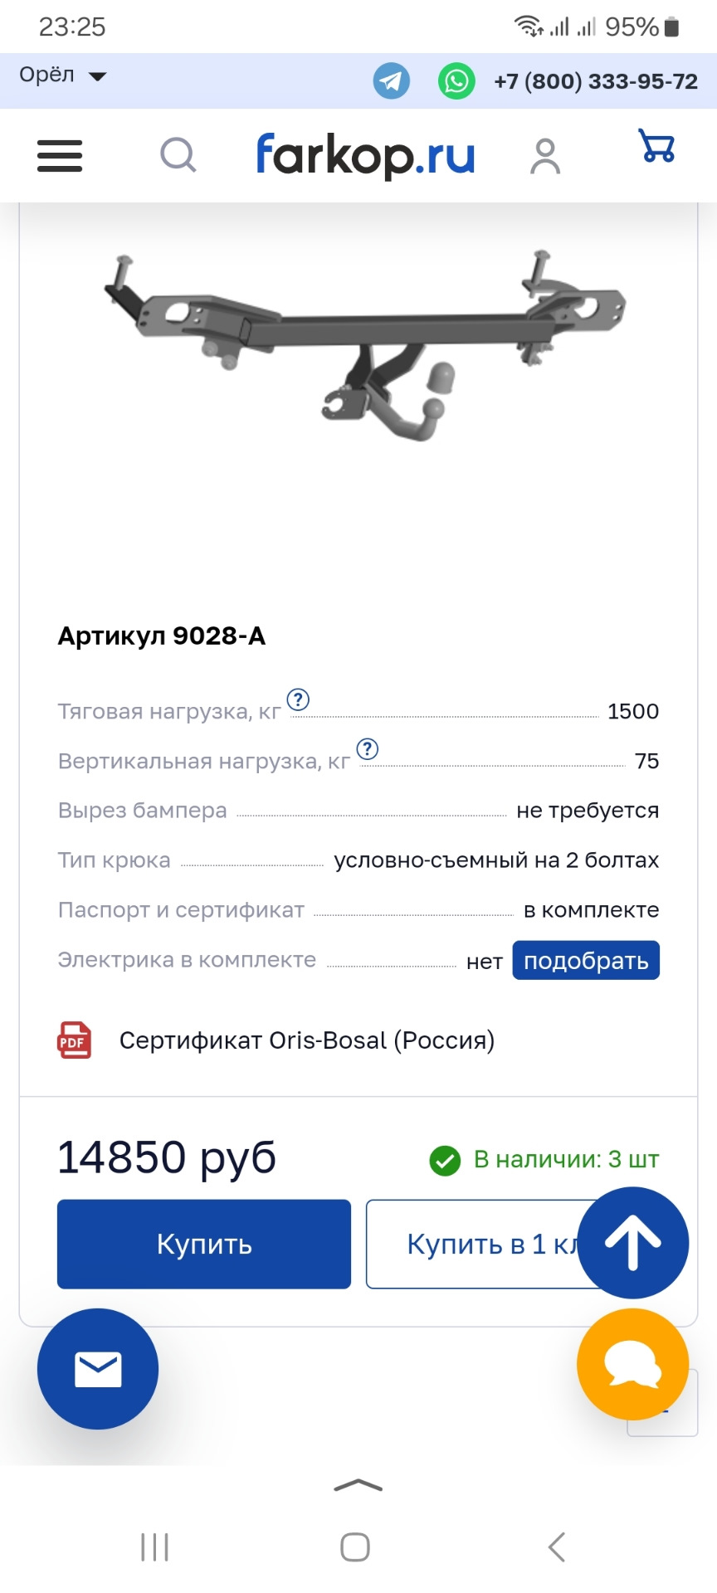Tap the search magnifier icon
The width and height of the screenshot is (717, 1593).
point(178,155)
